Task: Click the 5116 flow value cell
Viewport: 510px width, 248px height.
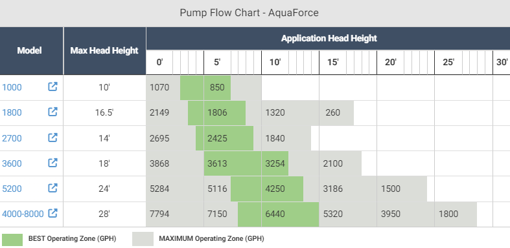Action: point(217,189)
